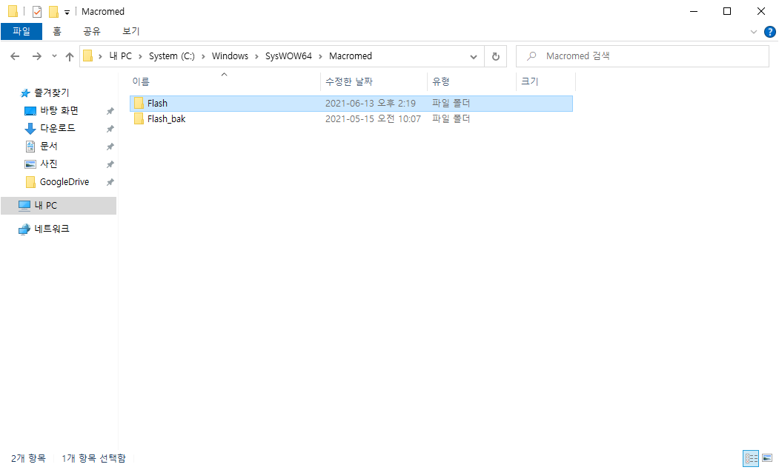The image size is (779, 470).
Task: Switch to large icons view layout
Action: tap(768, 458)
